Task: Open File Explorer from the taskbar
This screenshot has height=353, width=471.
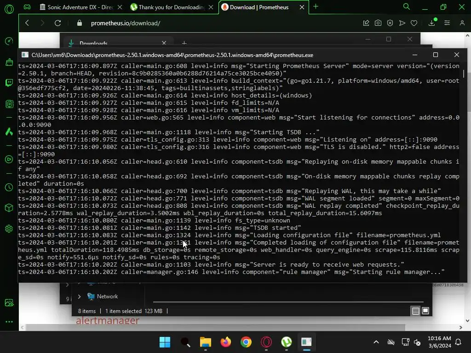Action: click(x=206, y=342)
